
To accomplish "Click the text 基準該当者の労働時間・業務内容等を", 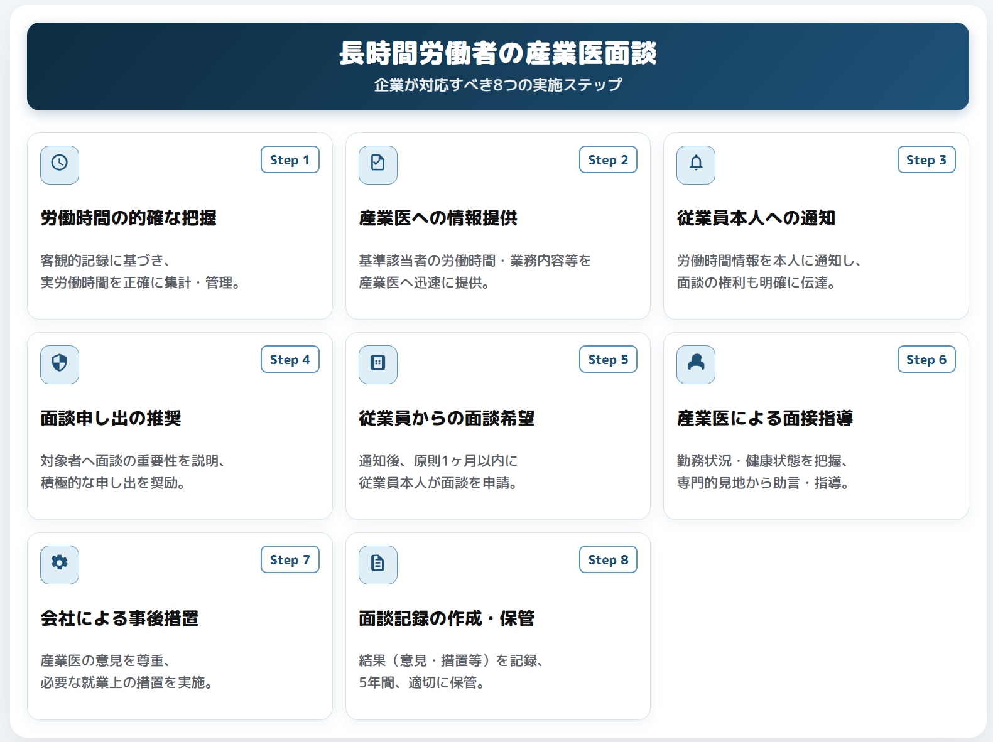I will tap(475, 261).
